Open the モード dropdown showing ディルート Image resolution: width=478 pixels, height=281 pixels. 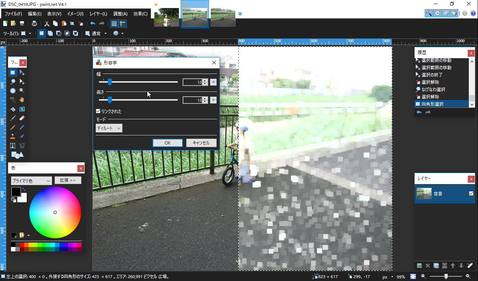109,128
